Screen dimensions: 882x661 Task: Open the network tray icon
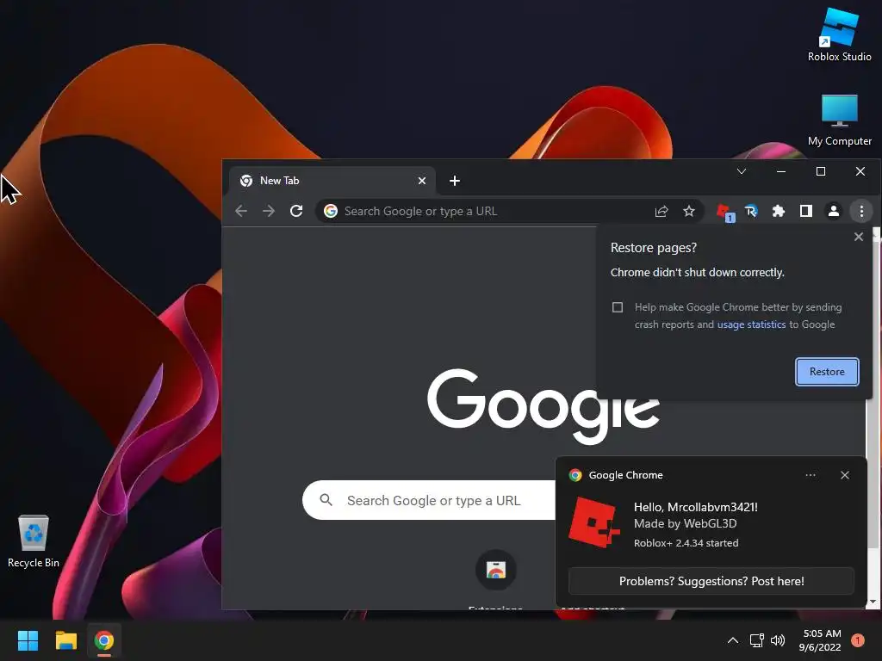pos(756,640)
